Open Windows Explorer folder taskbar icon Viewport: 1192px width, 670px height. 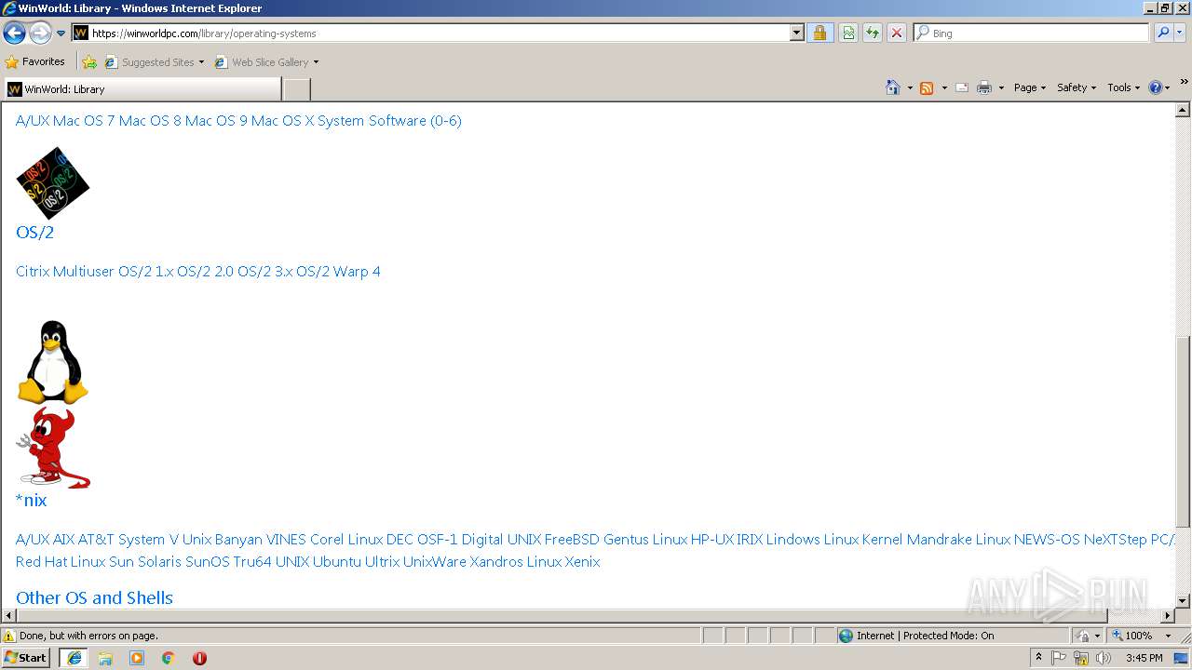pos(105,658)
